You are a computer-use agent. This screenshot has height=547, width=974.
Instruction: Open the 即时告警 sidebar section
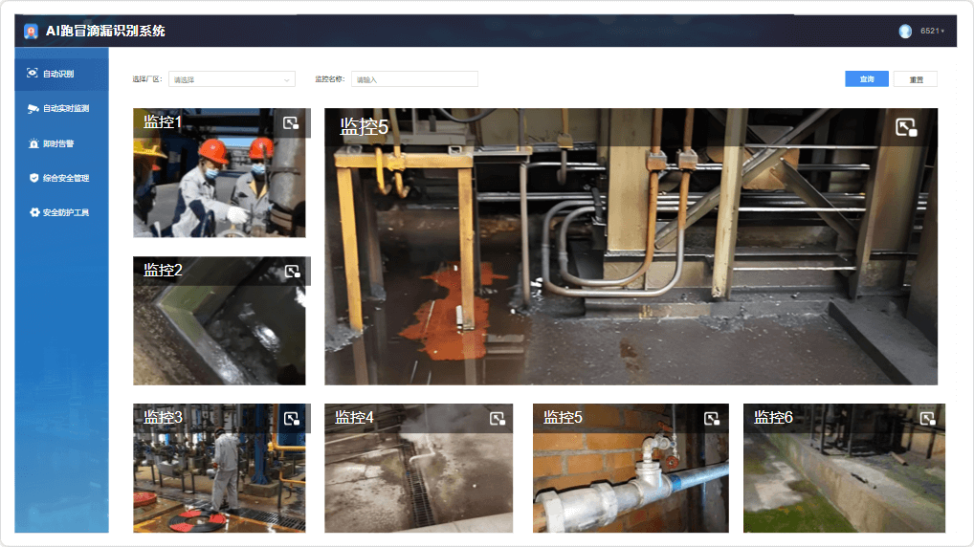(x=58, y=143)
